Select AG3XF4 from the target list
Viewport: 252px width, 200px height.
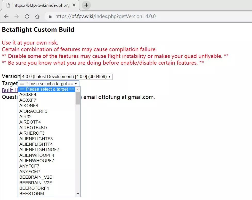47,94
